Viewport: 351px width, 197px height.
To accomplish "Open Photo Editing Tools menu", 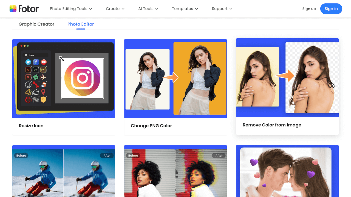I will pyautogui.click(x=71, y=9).
